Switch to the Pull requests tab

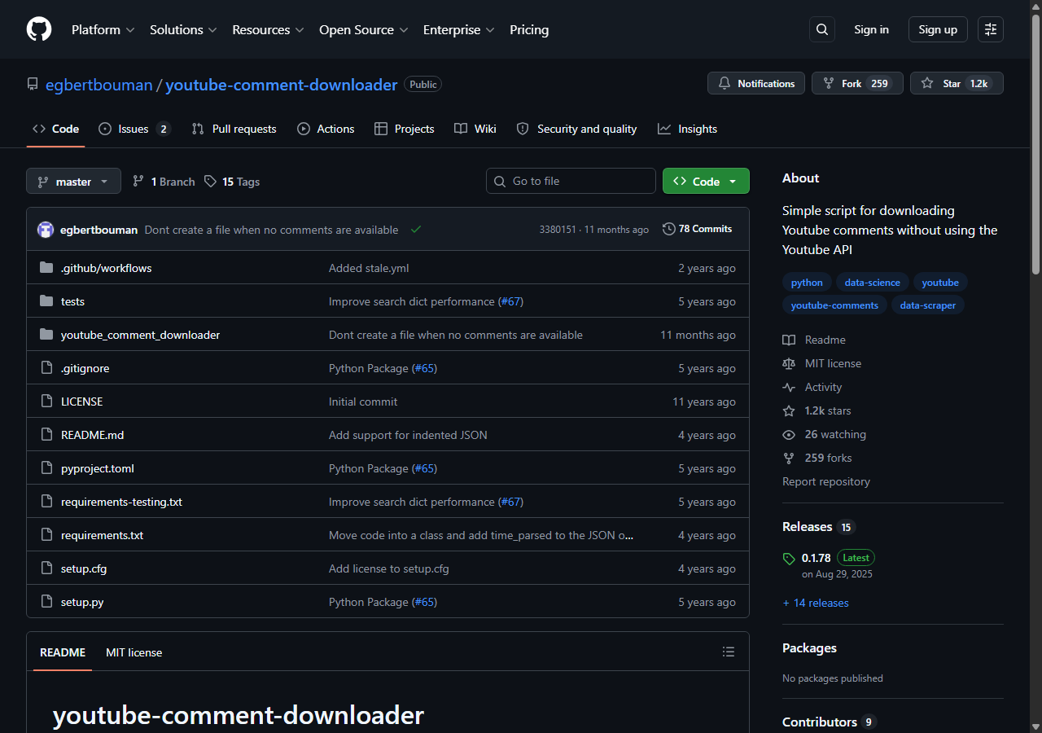click(x=234, y=129)
